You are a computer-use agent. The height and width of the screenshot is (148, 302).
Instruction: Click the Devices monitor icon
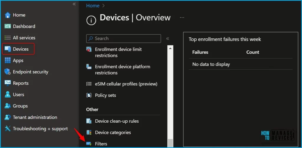(7, 49)
